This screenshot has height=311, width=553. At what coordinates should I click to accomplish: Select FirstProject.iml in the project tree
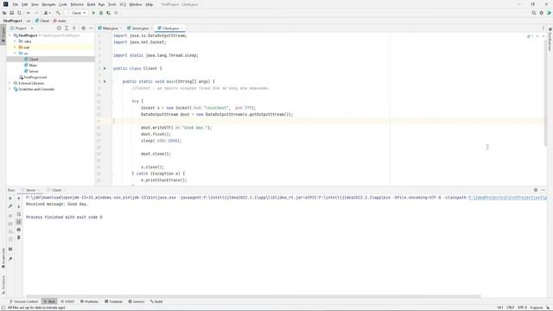click(x=35, y=77)
